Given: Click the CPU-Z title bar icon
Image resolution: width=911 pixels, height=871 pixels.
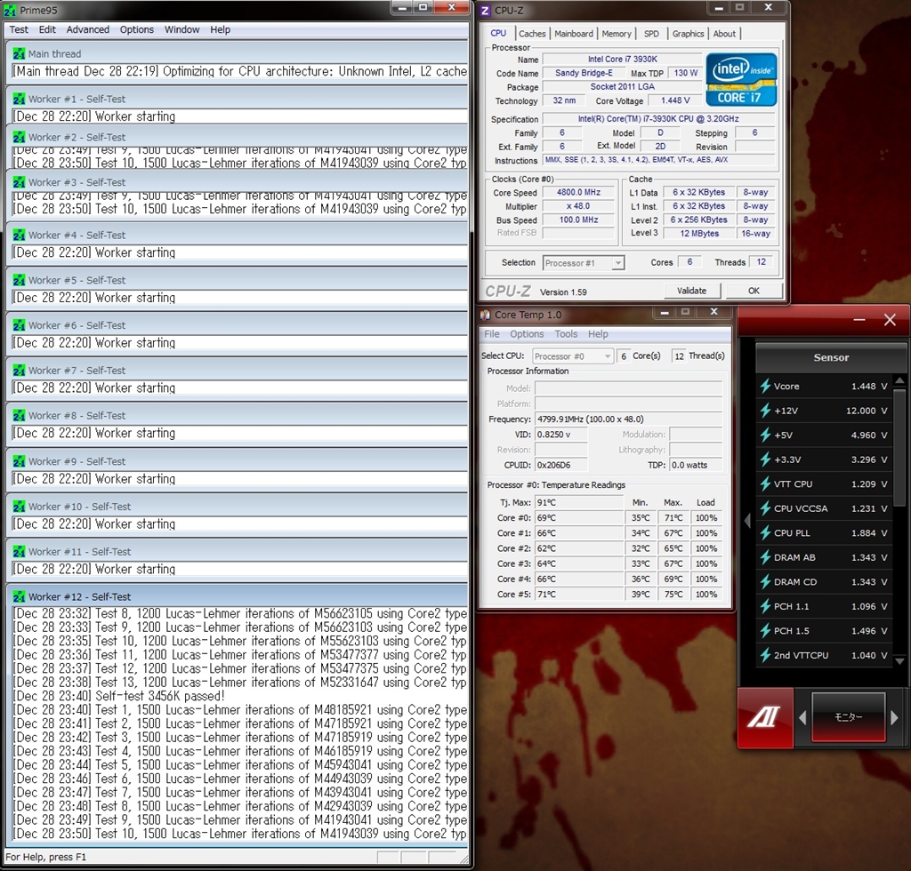Looking at the screenshot, I should point(485,11).
